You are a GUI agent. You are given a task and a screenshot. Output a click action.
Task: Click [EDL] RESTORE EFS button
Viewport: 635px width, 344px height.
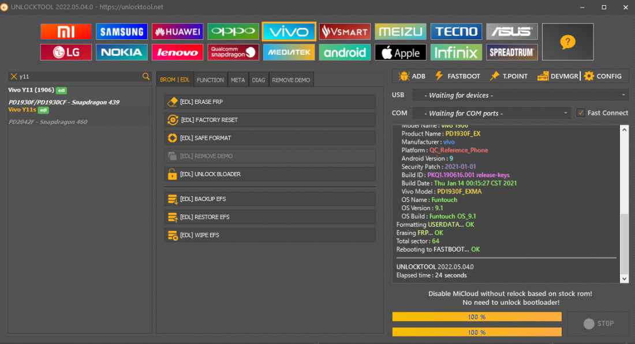pyautogui.click(x=270, y=217)
